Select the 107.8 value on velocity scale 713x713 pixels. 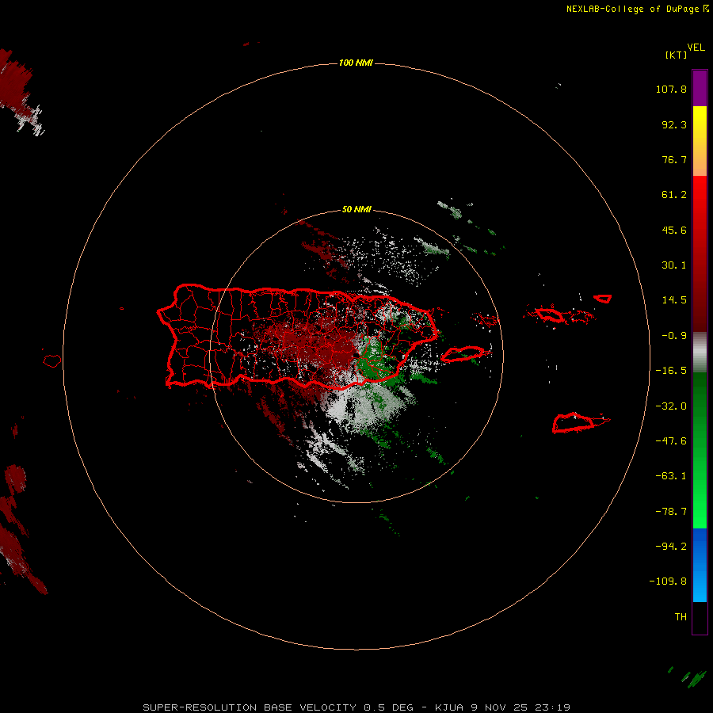pyautogui.click(x=671, y=89)
